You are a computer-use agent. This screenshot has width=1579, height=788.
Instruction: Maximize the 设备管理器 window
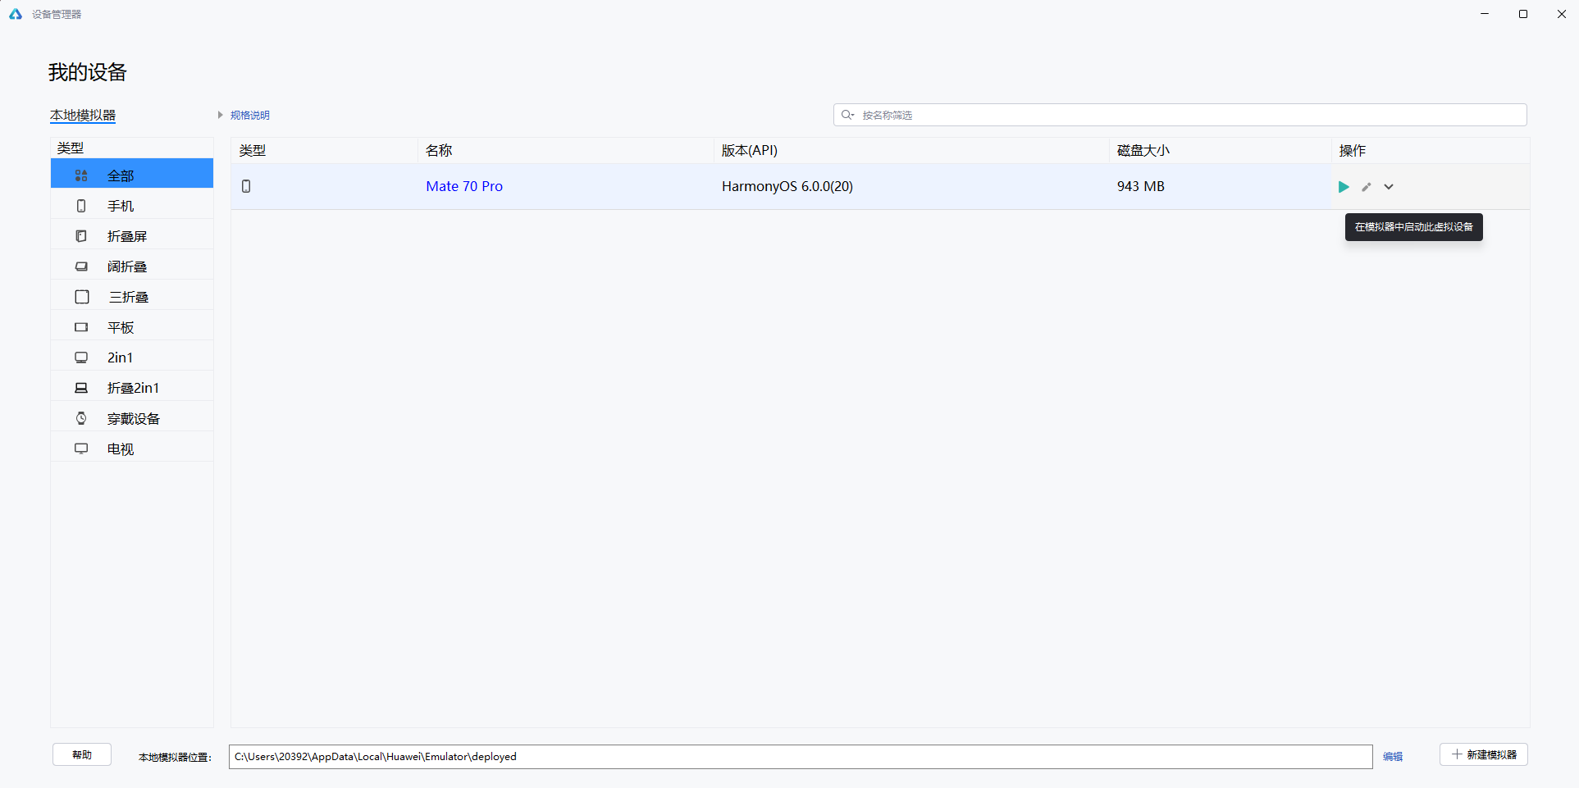(x=1523, y=14)
